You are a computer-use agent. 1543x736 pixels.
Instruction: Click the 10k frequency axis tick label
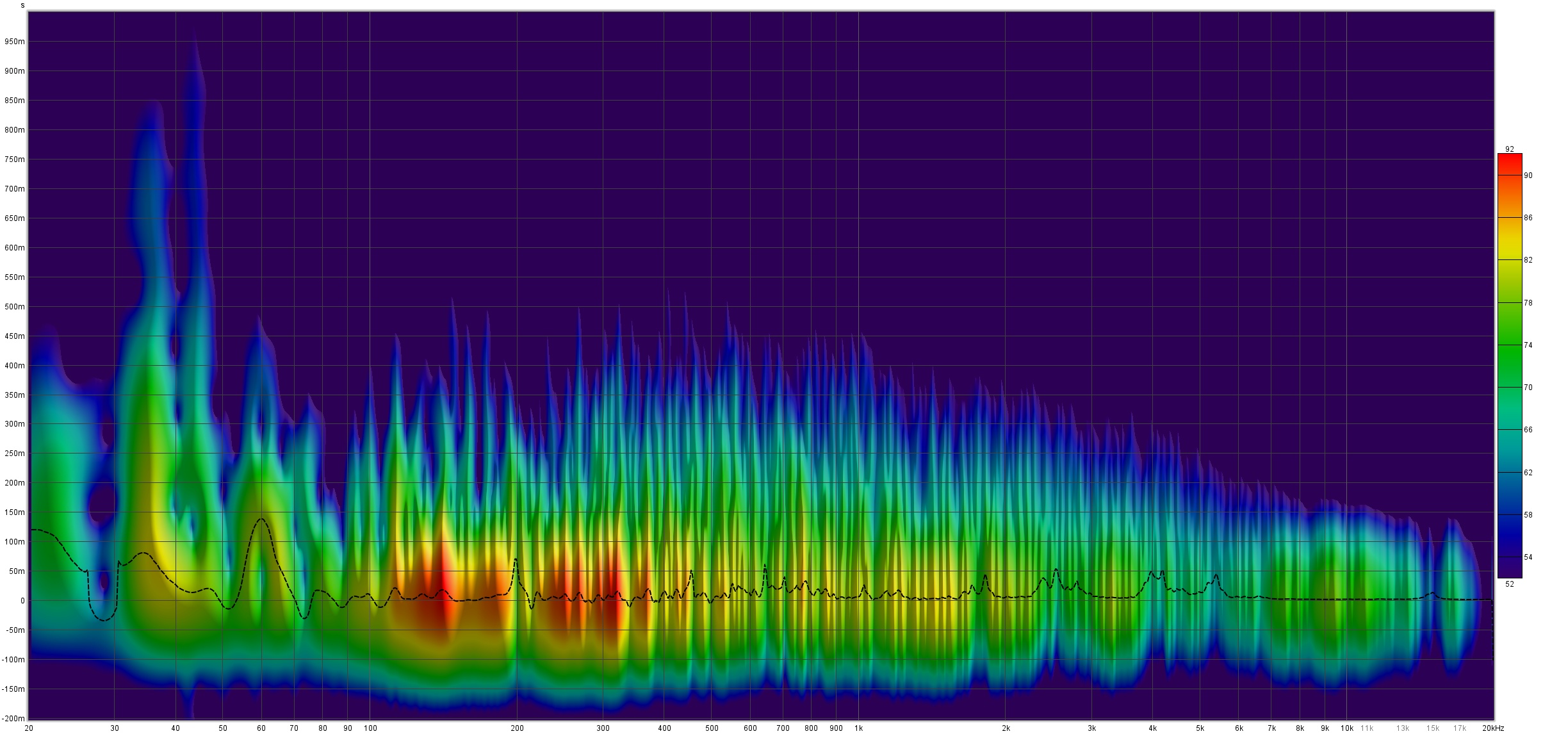(x=1346, y=728)
